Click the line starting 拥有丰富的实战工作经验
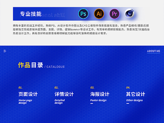The width and height of the screenshot is (164, 123). [81, 26]
